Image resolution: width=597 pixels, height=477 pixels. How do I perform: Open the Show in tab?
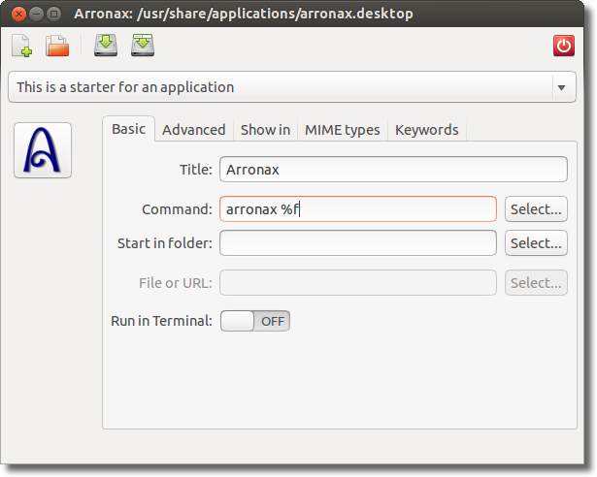(x=265, y=130)
